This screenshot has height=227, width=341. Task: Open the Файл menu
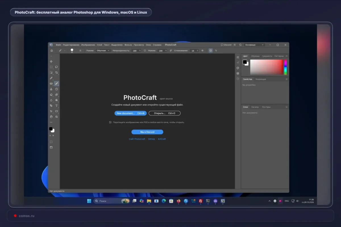(58, 45)
